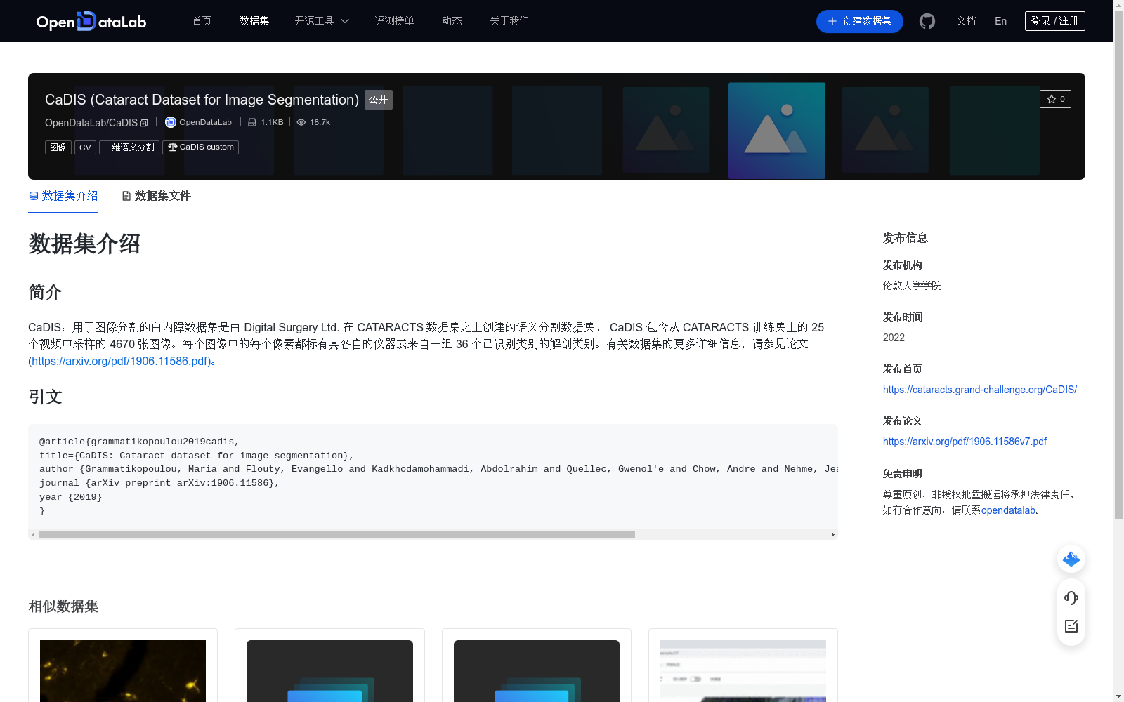Viewport: 1124px width, 702px height.
Task: Copy dataset name with the copy icon
Action: [144, 122]
